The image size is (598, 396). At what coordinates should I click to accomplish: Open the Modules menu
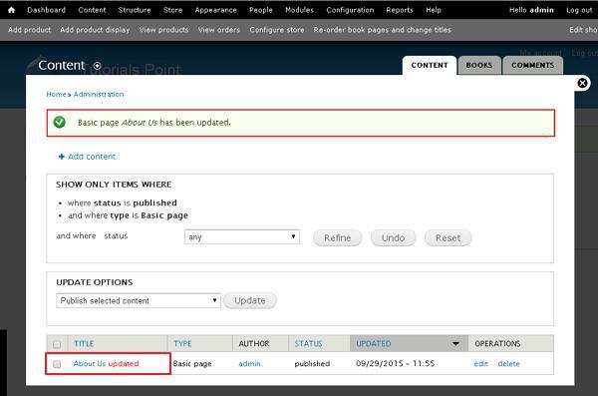[299, 10]
